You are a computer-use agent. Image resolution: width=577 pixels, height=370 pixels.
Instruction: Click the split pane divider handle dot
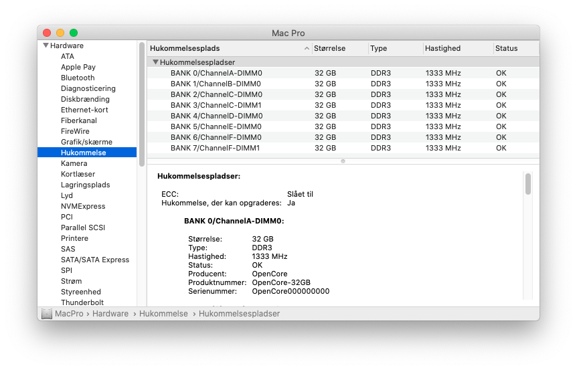[343, 161]
